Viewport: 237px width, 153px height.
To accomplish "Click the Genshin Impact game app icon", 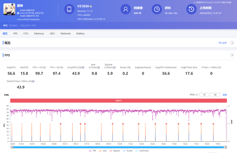I will [x=9, y=10].
